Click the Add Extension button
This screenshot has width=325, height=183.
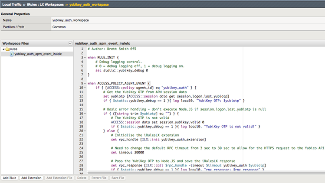tap(31, 178)
